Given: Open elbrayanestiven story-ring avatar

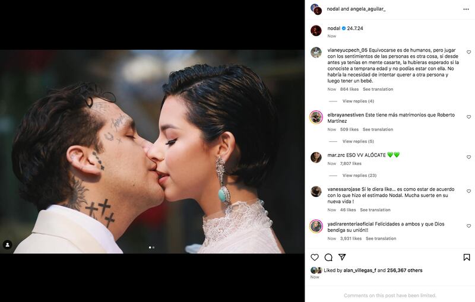Looking at the screenshot, I should (x=316, y=117).
